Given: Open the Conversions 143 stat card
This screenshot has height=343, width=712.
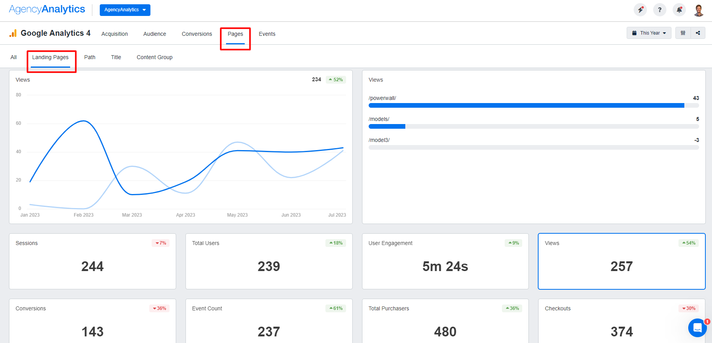Looking at the screenshot, I should click(x=92, y=321).
